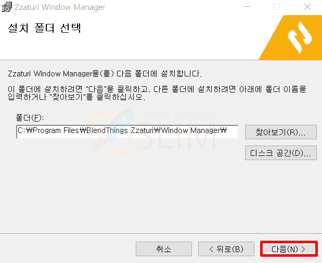Image resolution: width=322 pixels, height=263 pixels.
Task: Click the 다음(N) next button
Action: coord(289,249)
